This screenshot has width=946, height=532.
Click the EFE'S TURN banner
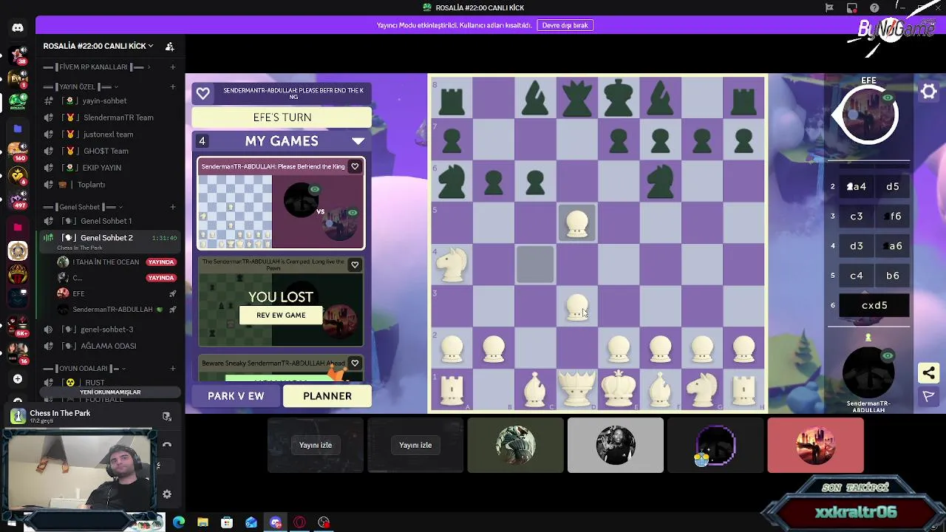282,117
